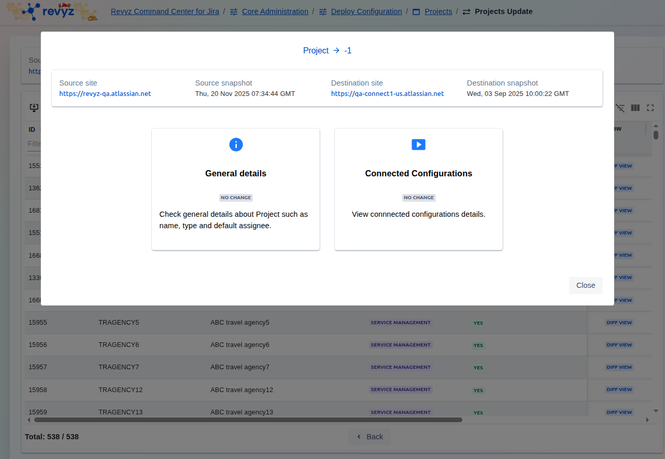Screen dimensions: 665x459
Task: Click the full-screen toggle icon
Action: (650, 108)
